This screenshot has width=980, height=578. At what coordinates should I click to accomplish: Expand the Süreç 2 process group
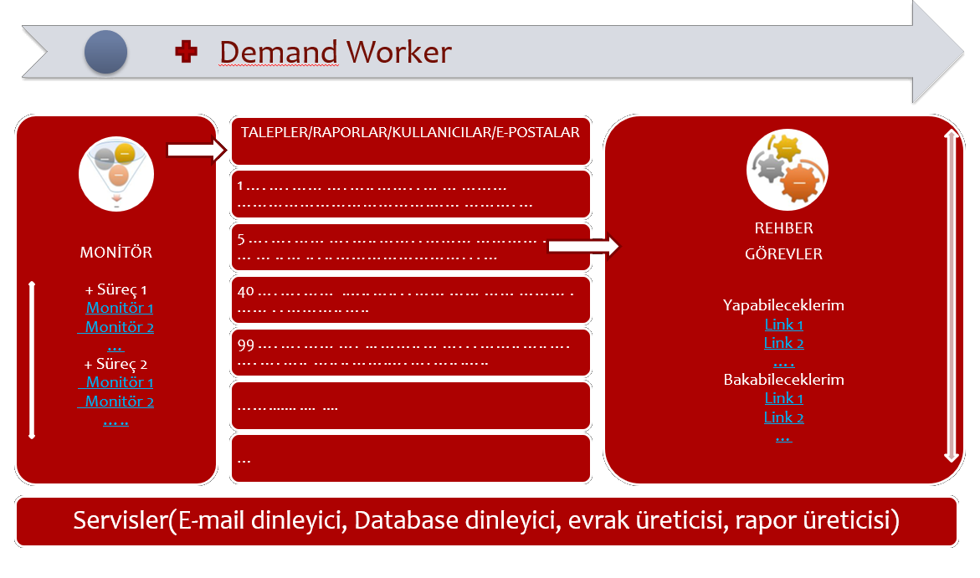[x=115, y=364]
